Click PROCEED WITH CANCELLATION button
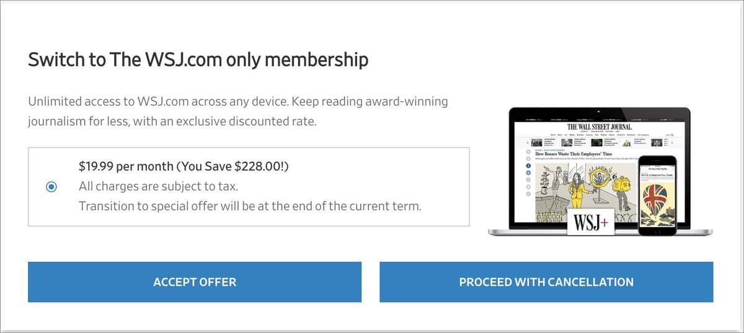The image size is (744, 333). pyautogui.click(x=546, y=282)
